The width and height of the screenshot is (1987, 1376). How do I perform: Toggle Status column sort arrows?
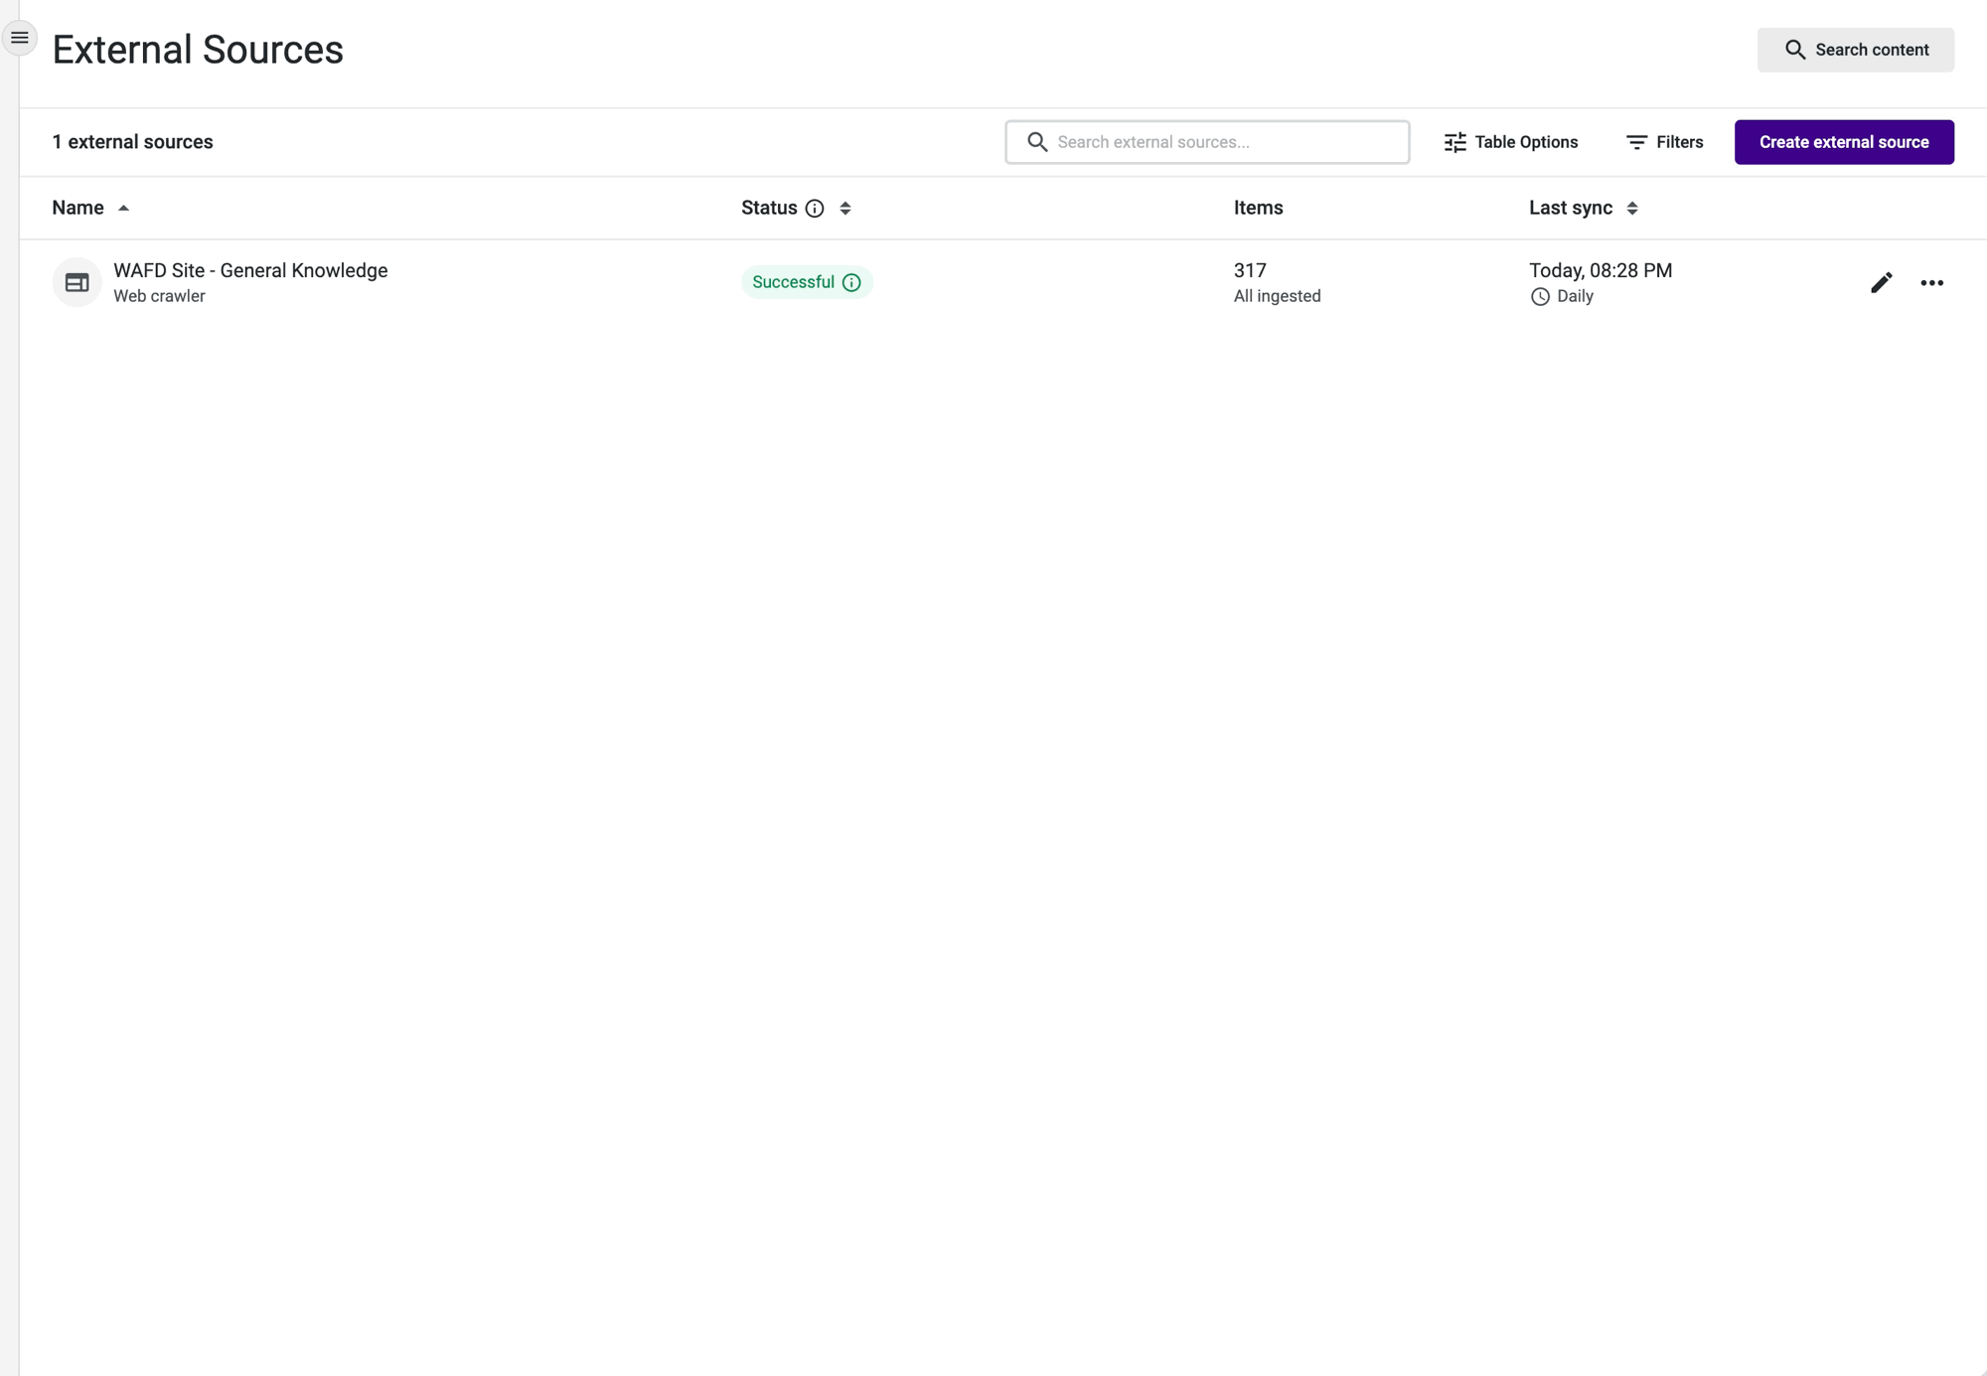coord(845,209)
